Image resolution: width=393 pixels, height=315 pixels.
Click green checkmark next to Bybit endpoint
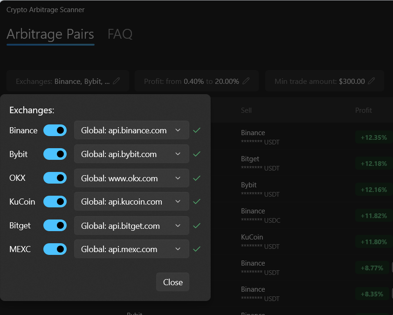click(197, 154)
